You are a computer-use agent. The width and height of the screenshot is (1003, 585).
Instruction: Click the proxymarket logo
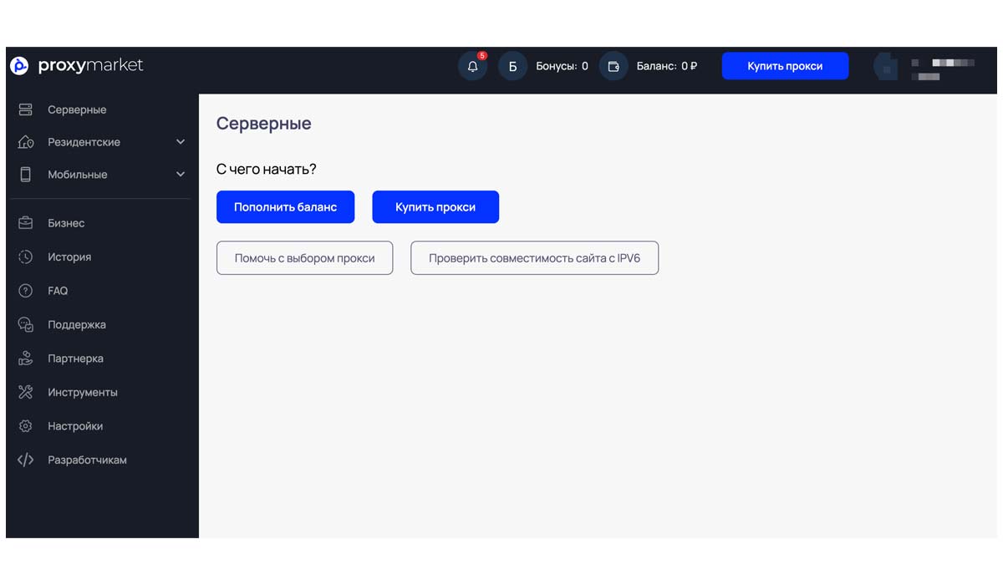77,66
